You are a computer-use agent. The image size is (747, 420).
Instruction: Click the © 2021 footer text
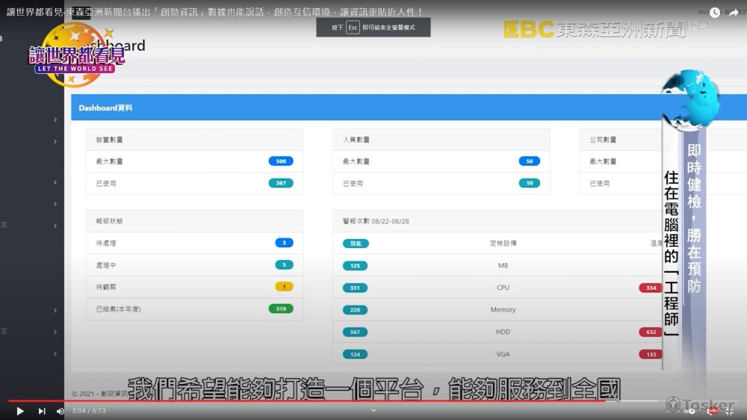(99, 394)
